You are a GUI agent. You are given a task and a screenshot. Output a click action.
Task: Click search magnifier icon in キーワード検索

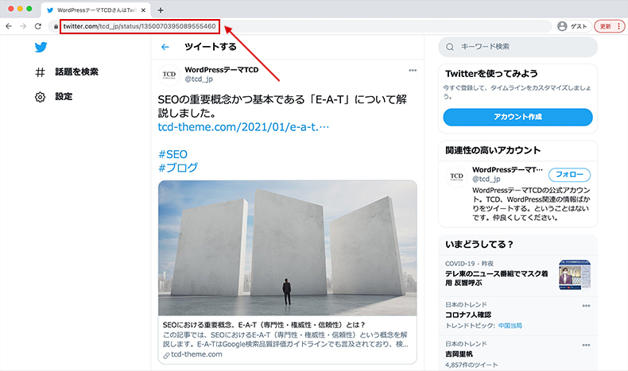click(450, 47)
